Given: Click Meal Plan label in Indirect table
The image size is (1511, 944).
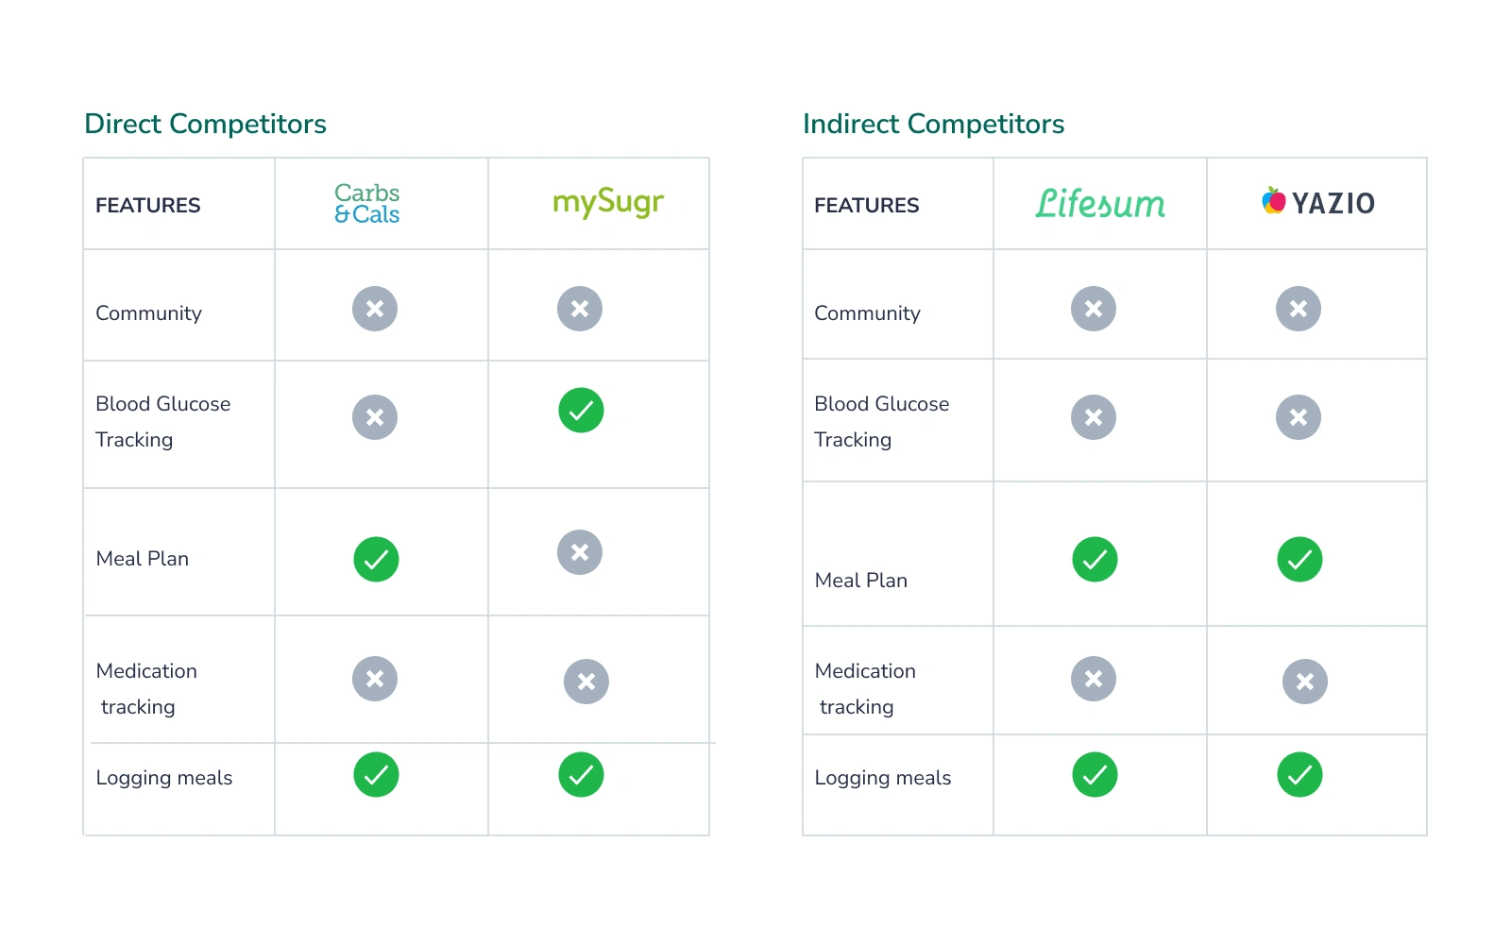Looking at the screenshot, I should coord(860,581).
